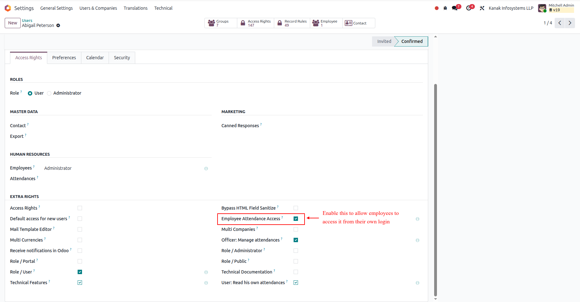580x302 pixels.
Task: Go back via Users breadcrumb link
Action: tap(27, 20)
